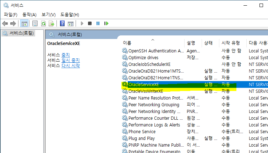Viewport: 268px width, 153px height.
Task: Click the 다시 시작 service link
Action: click(x=71, y=66)
